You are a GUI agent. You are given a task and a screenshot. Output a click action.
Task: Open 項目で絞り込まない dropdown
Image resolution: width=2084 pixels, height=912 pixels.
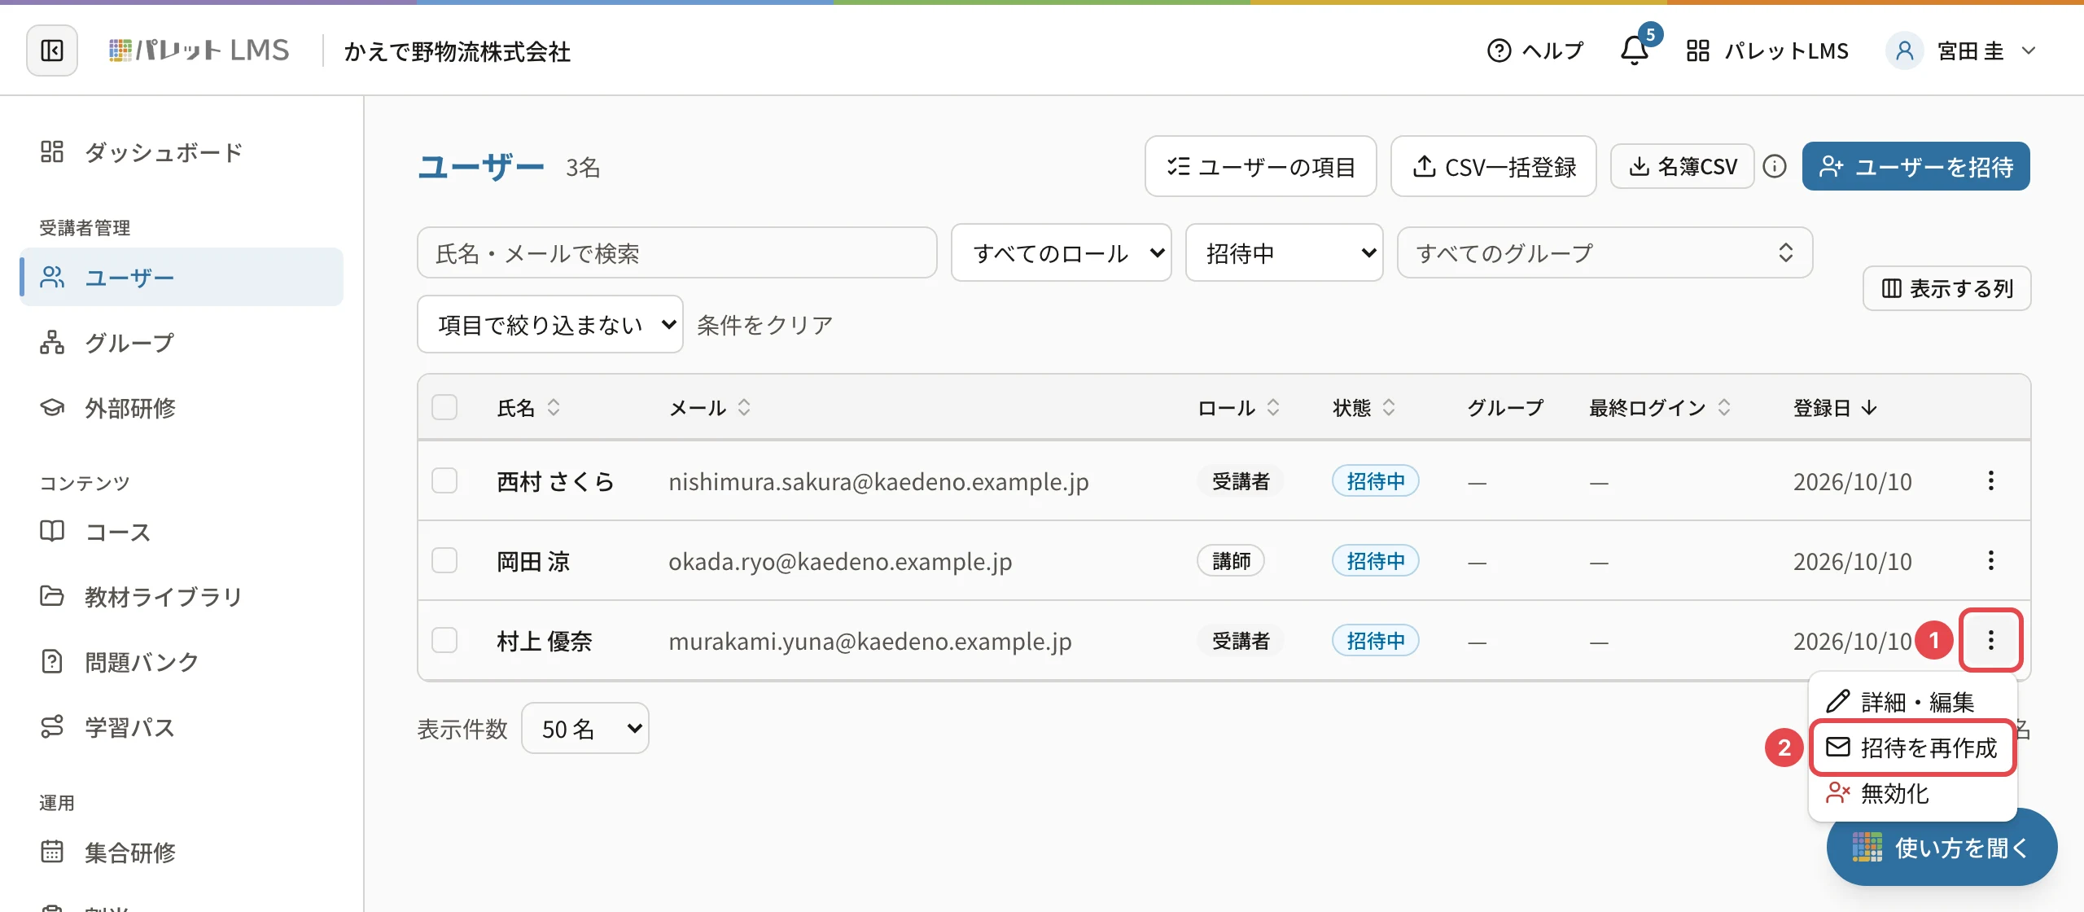tap(549, 324)
